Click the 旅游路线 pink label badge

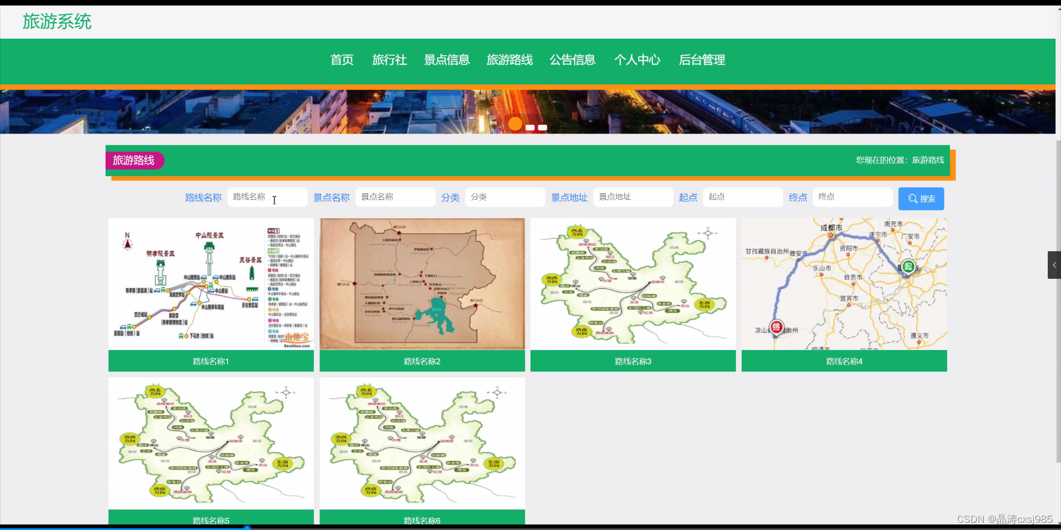click(x=135, y=160)
